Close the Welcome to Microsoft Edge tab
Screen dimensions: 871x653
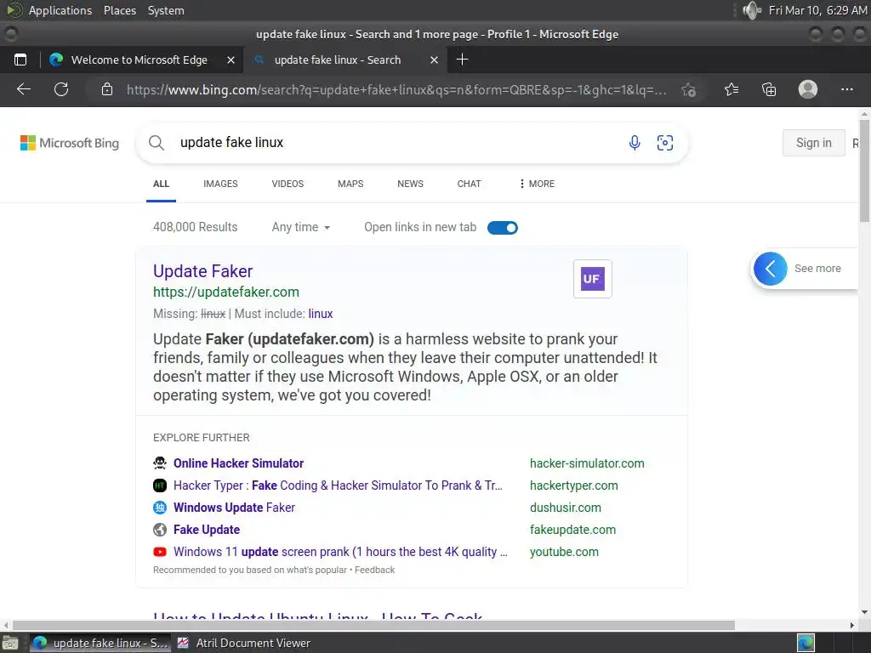[x=231, y=60]
